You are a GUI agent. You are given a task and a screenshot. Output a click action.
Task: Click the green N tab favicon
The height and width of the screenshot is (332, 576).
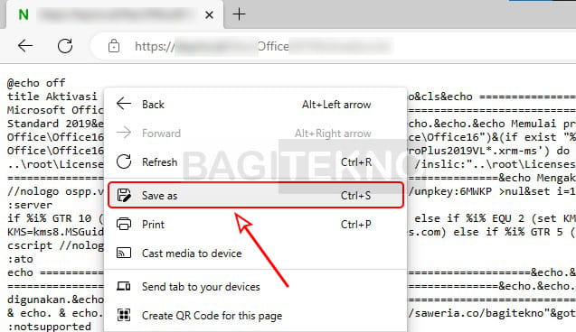click(24, 14)
